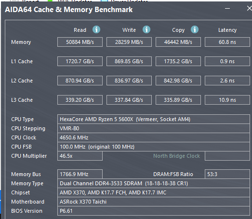This screenshot has width=252, height=219.
Task: Click the Copy info icon
Action: click(195, 29)
